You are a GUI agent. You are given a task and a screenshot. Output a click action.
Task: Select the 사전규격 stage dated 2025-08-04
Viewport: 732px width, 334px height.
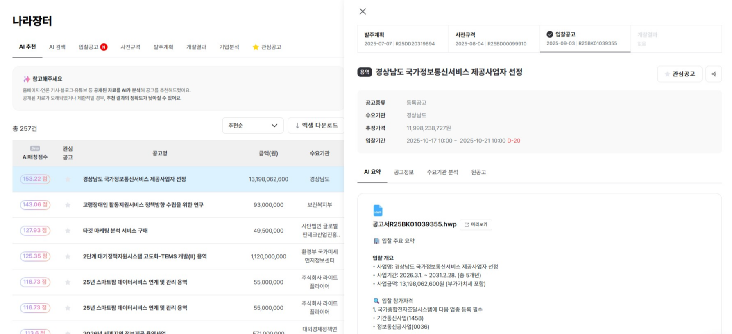(493, 39)
